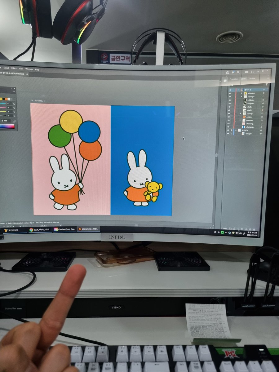Open Creative Cloud Desktop in the taskbar

(x=64, y=229)
